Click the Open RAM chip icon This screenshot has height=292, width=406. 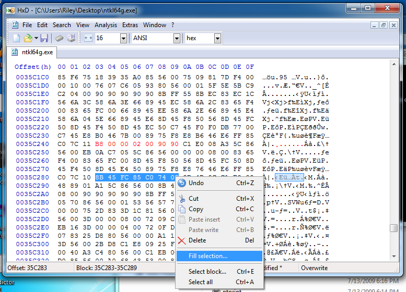click(59, 39)
